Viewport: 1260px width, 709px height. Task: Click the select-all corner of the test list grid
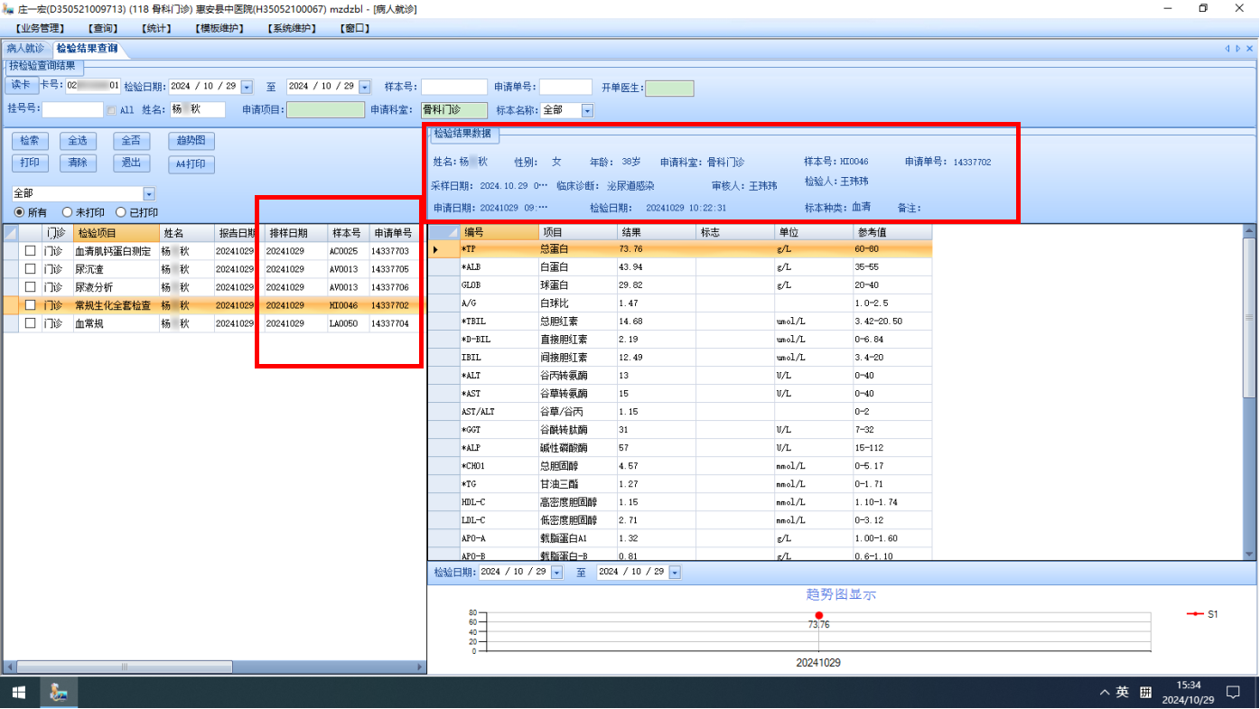11,233
